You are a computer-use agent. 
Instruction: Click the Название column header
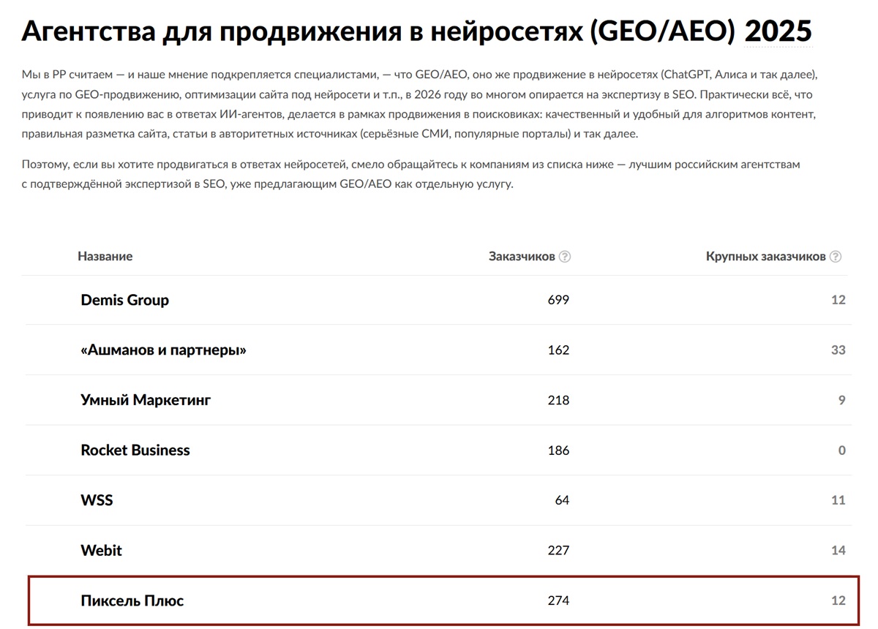[x=105, y=257]
